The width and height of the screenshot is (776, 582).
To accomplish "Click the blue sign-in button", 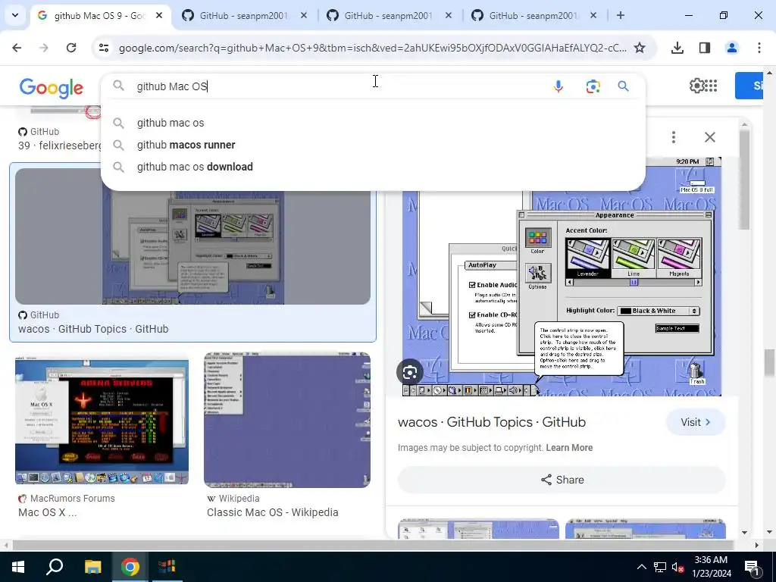I will 749,86.
